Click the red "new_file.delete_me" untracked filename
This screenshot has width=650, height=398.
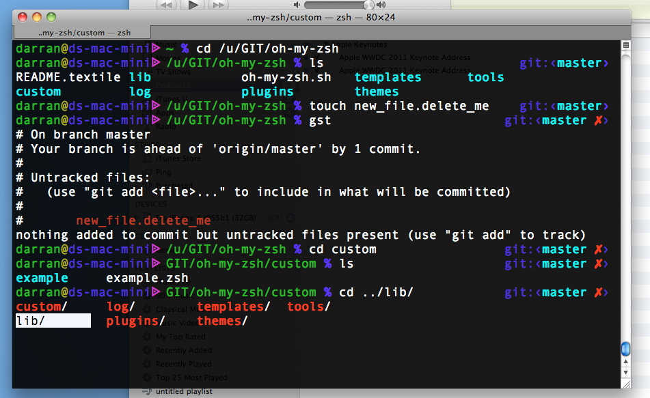[x=144, y=221]
